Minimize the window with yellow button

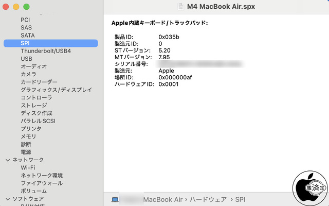(16, 7)
